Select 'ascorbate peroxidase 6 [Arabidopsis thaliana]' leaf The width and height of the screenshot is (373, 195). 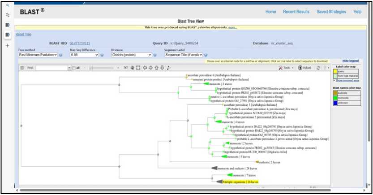214,75
